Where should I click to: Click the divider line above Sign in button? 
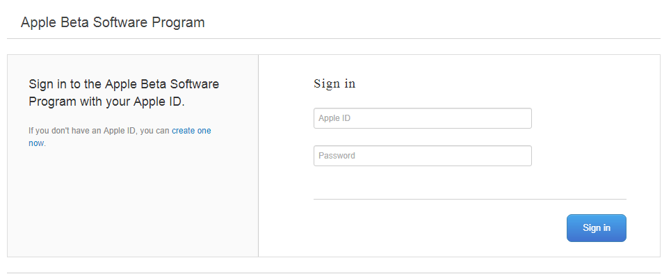point(470,199)
